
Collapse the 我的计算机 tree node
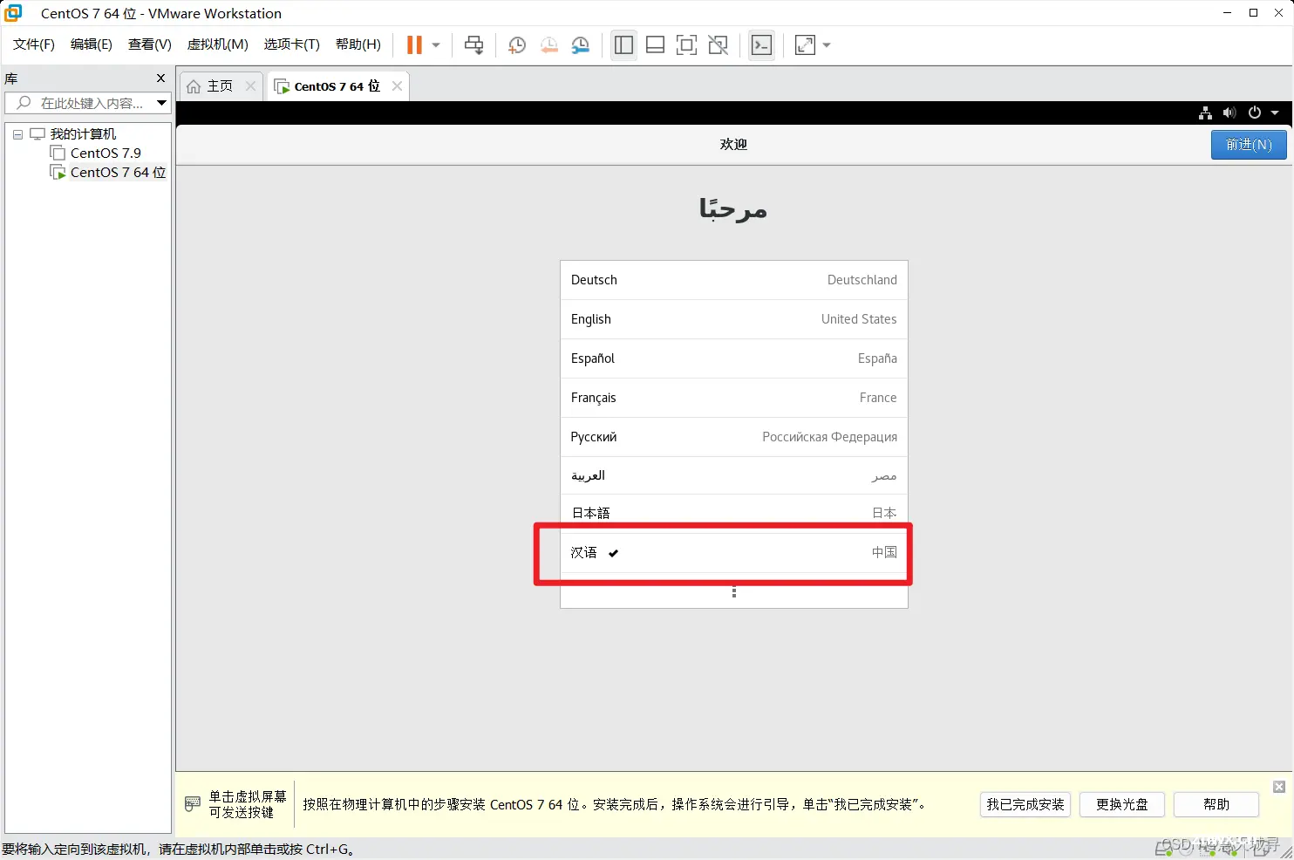(x=17, y=134)
